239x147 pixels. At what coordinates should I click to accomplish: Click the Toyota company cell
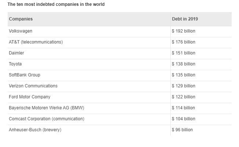pos(15,64)
